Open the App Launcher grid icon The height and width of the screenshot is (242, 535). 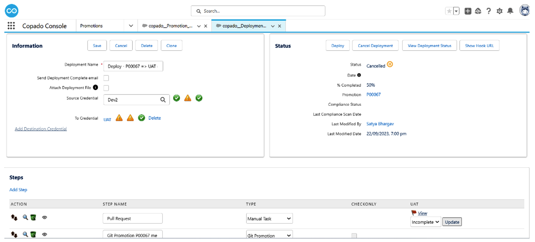(x=11, y=26)
